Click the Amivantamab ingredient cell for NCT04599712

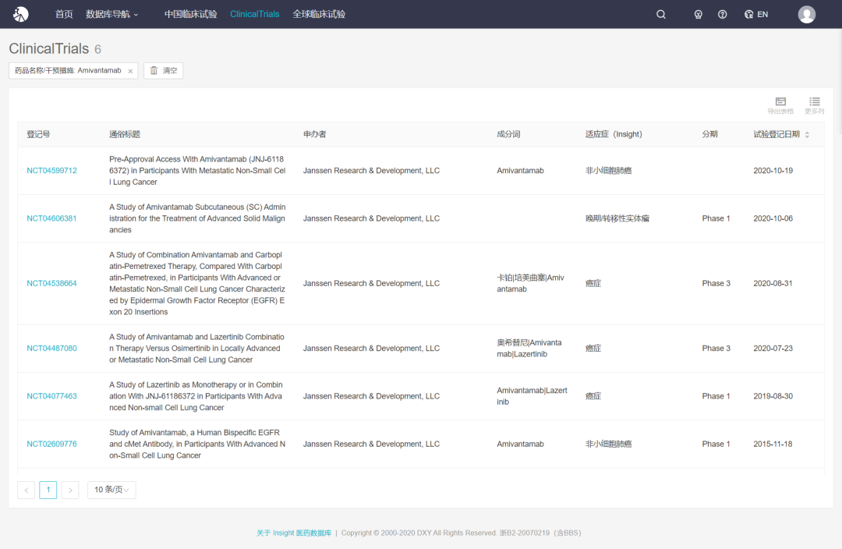(520, 171)
